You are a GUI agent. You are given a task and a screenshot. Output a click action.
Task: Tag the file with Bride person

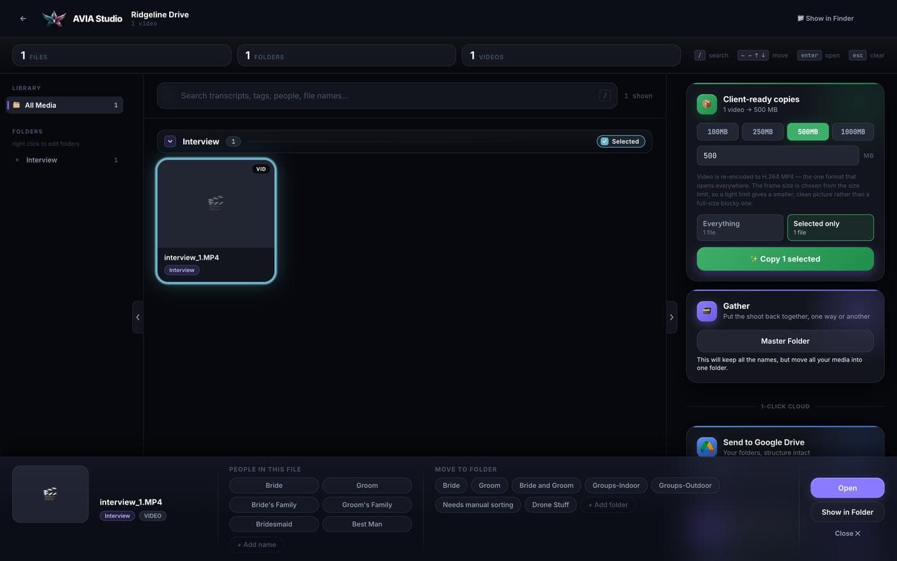click(274, 485)
